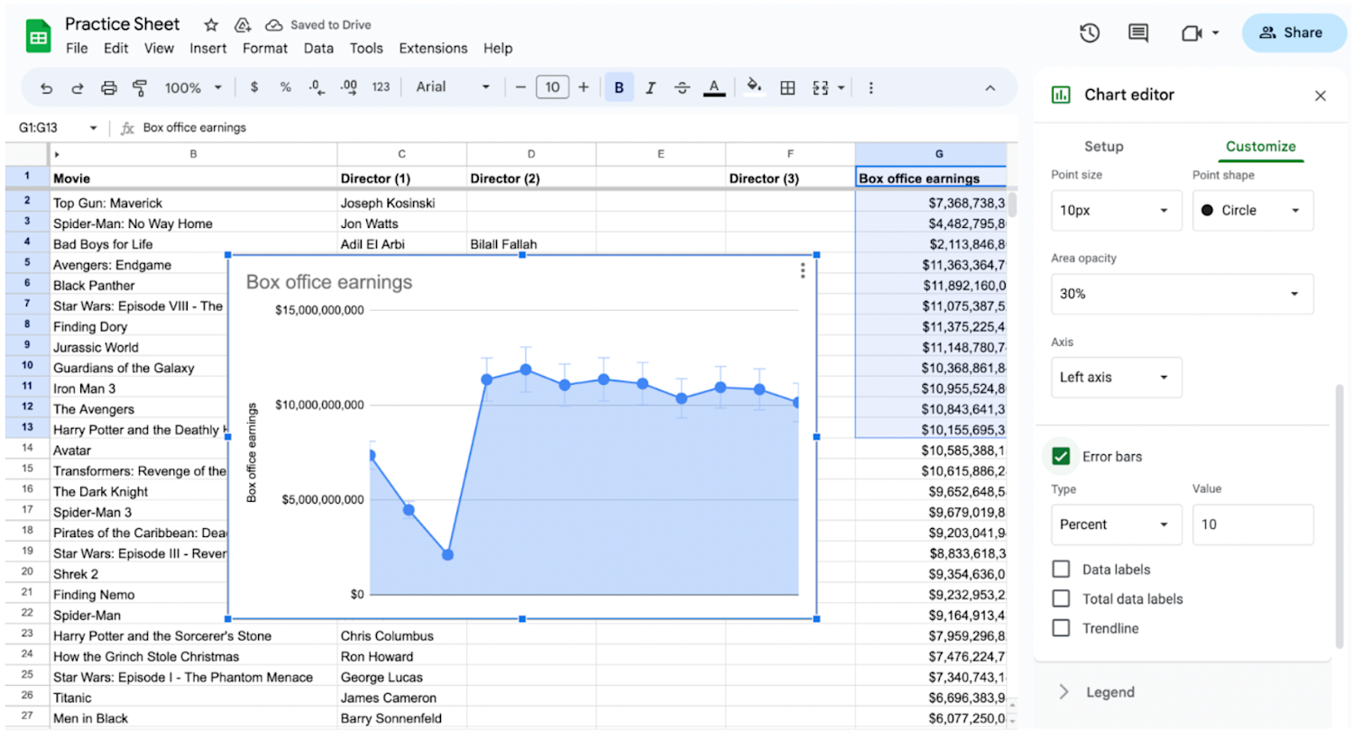Open the Google Sheets home icon
Viewport: 1353px width, 739px height.
pos(38,36)
